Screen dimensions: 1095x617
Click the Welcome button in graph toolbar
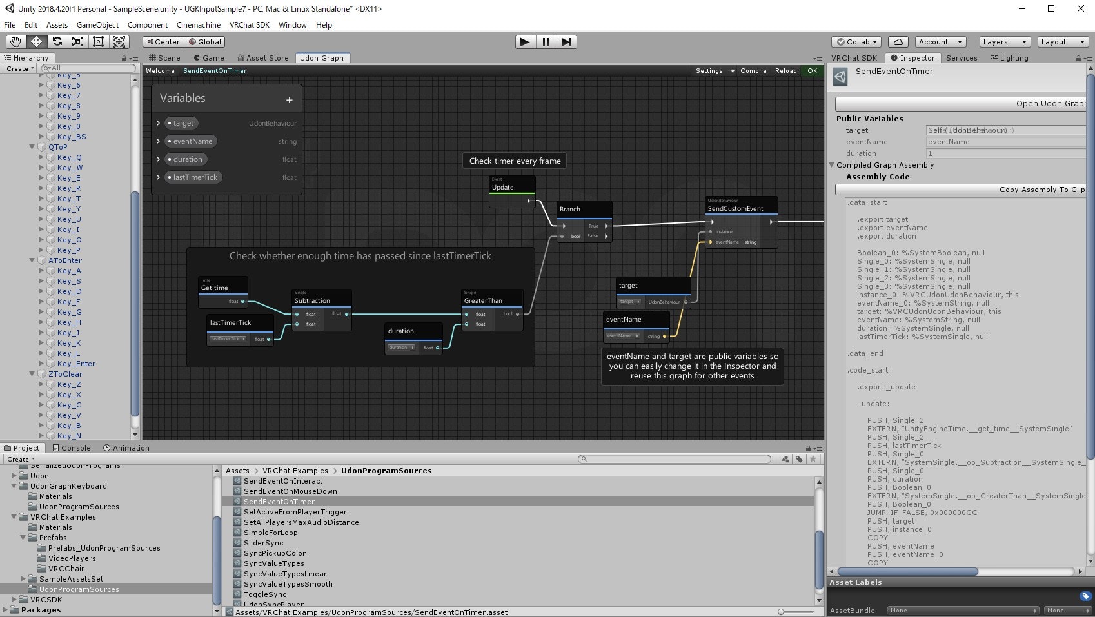point(160,71)
